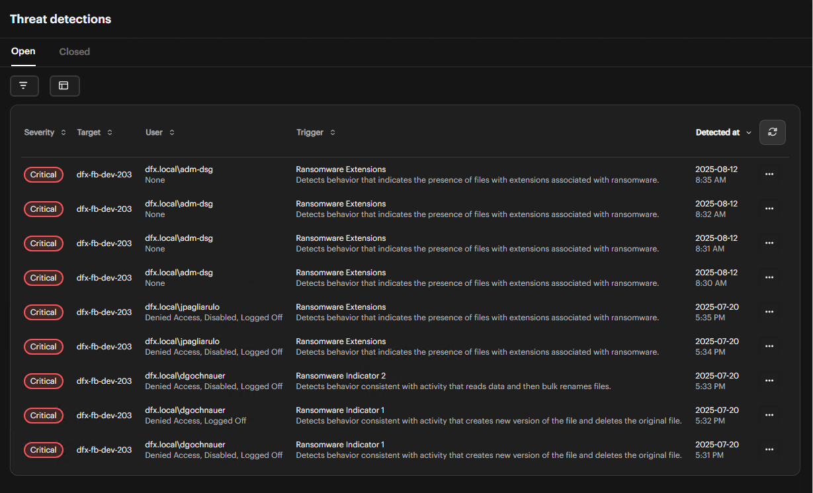Screen dimensions: 813x493
Task: Open more actions for 5:35 PM detection
Action: tap(769, 312)
